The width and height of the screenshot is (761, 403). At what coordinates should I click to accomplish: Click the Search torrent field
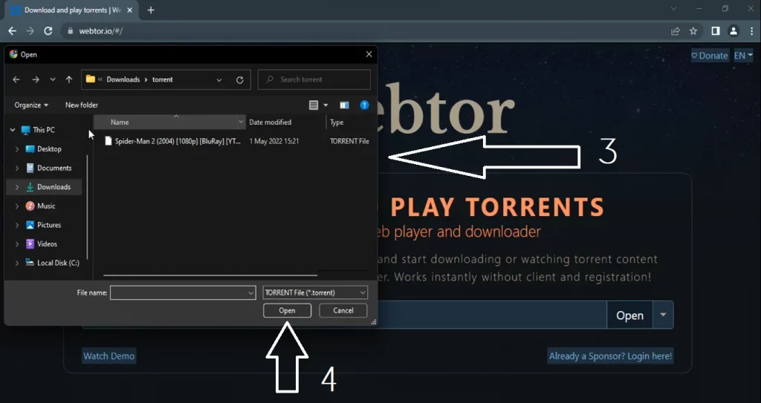314,79
